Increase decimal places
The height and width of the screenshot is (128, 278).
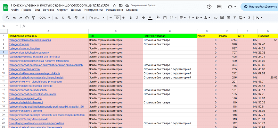75,18
